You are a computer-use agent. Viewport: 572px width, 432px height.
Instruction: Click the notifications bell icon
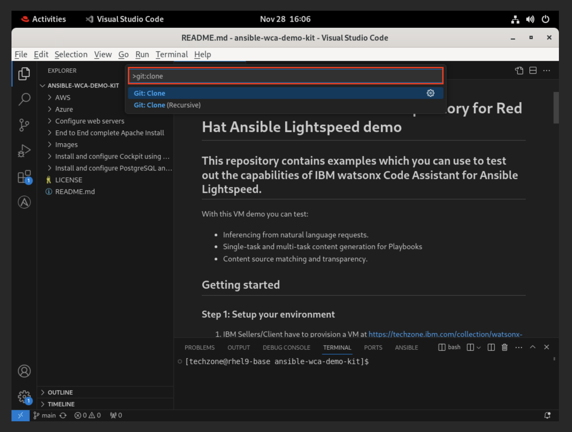547,415
